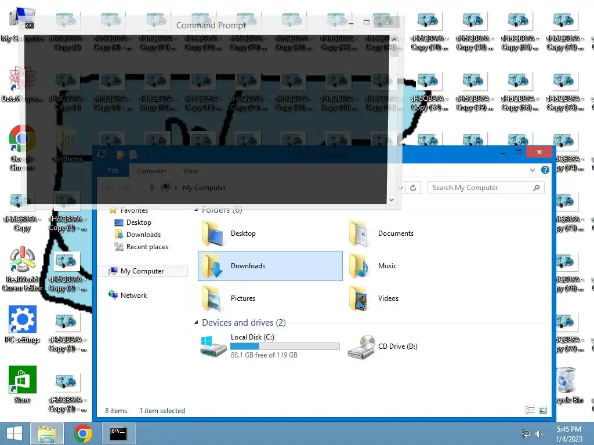Click scroll-down arrow in Command Prompt
The height and width of the screenshot is (445, 594).
click(392, 199)
